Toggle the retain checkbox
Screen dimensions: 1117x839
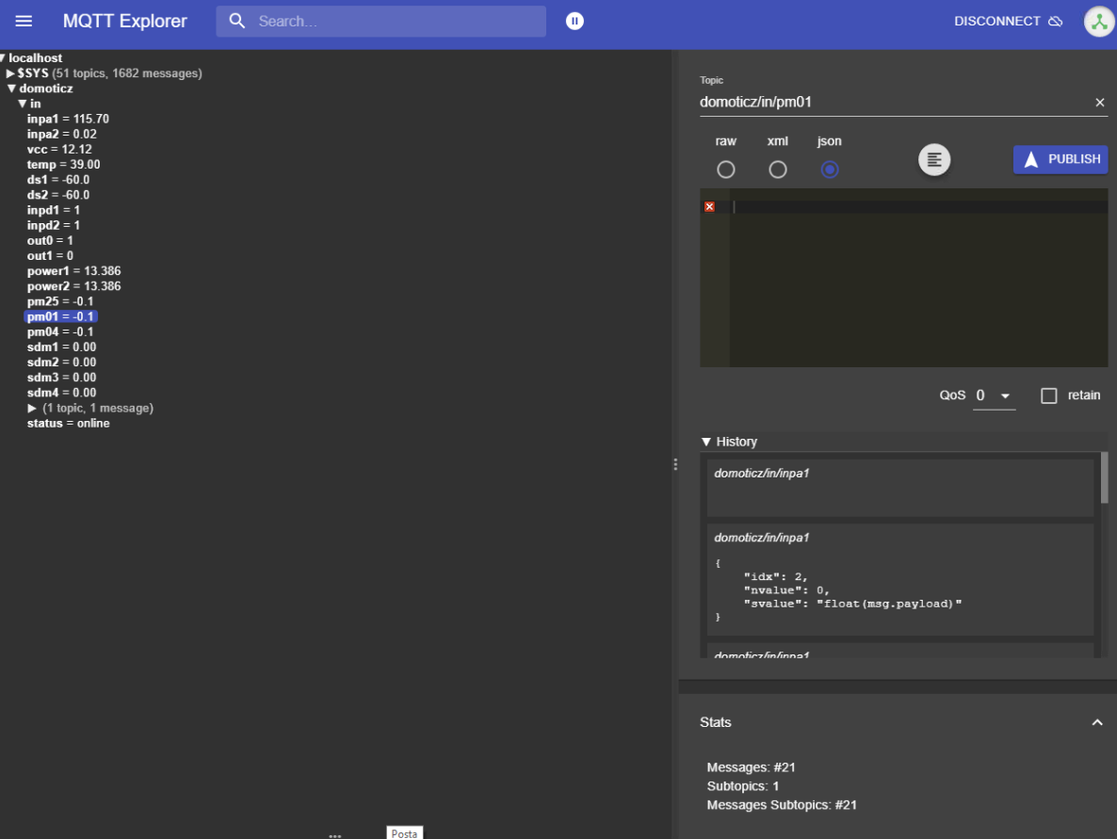1048,396
